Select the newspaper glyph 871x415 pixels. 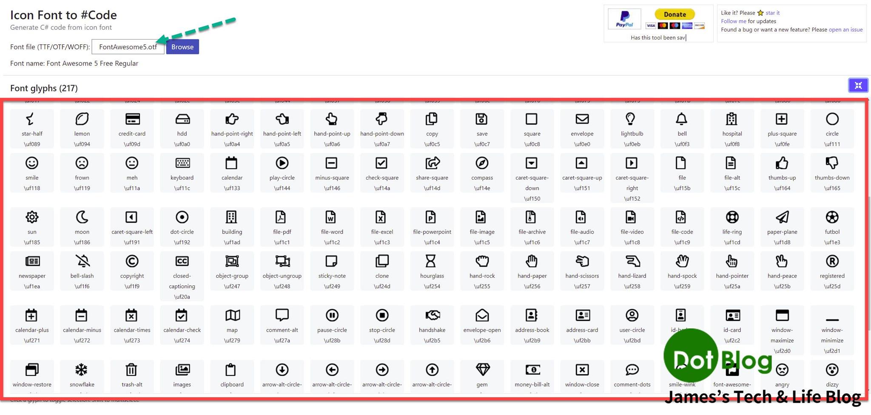pyautogui.click(x=32, y=271)
